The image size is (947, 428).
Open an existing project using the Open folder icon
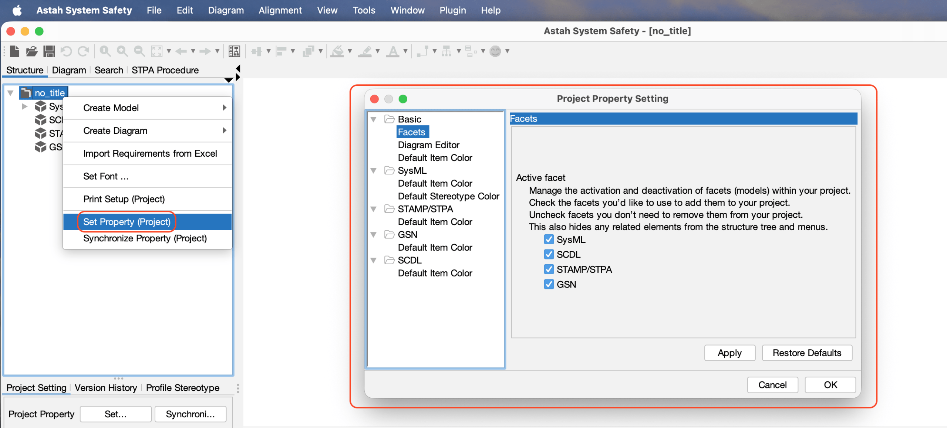(31, 51)
